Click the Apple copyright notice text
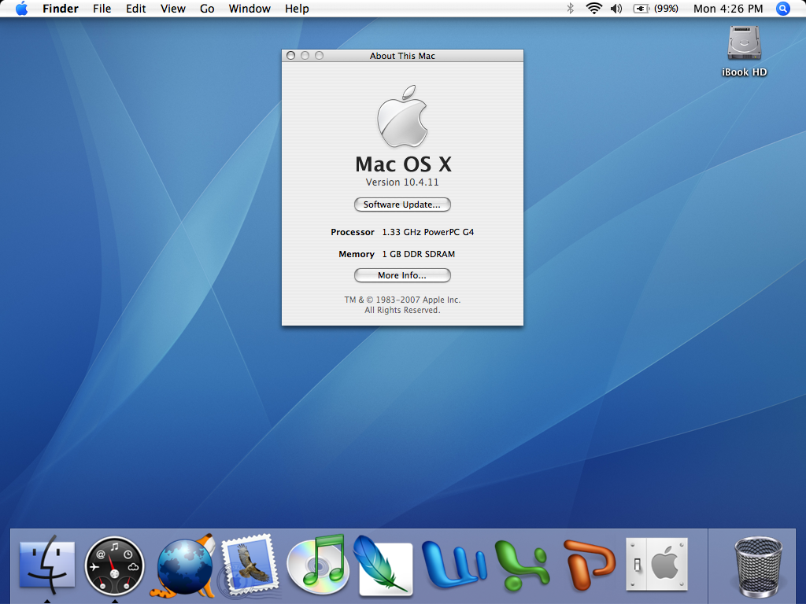The width and height of the screenshot is (806, 604). coord(402,305)
